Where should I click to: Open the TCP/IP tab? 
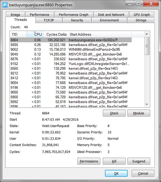(49, 20)
